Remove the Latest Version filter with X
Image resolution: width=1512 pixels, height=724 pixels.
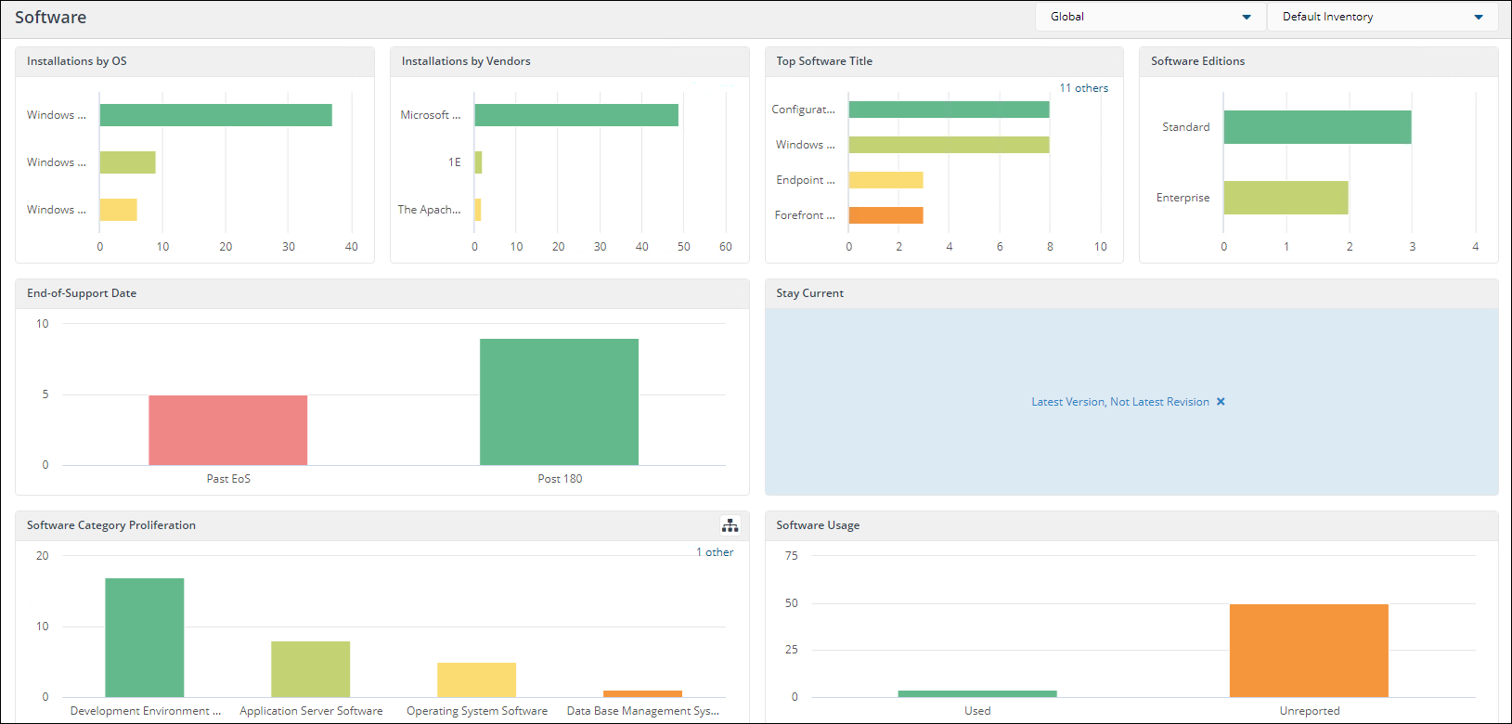click(1221, 402)
